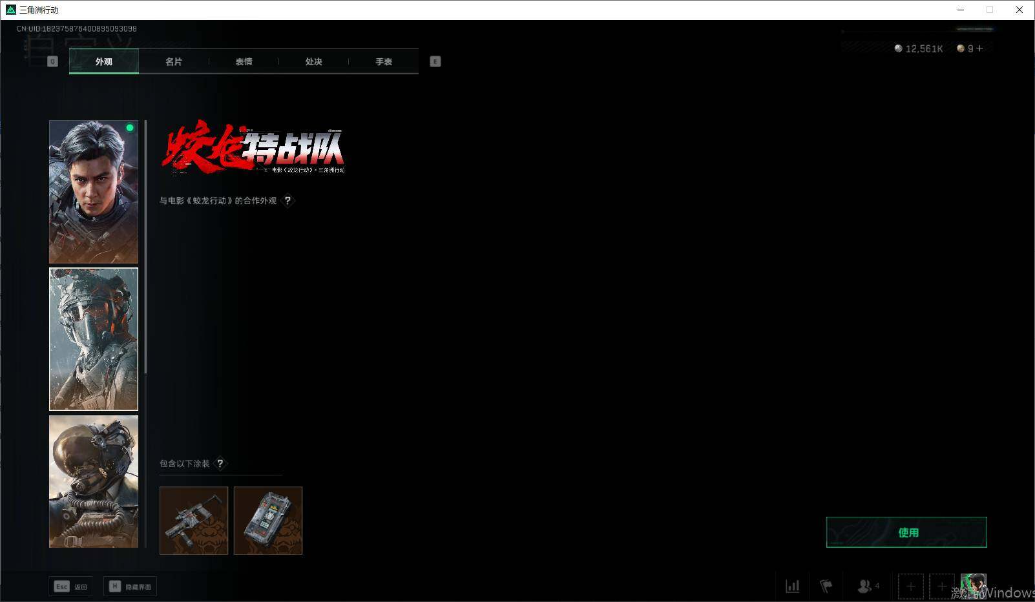Open the 手表 tab

384,61
